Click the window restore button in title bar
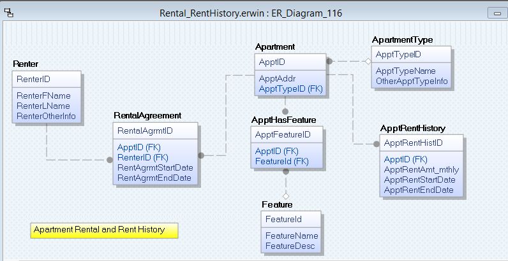The height and width of the screenshot is (261, 508). pos(495,13)
